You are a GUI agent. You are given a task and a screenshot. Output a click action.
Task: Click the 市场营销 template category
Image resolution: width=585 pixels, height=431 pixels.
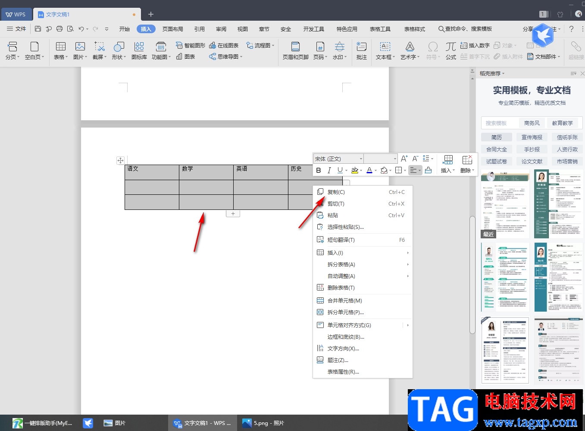pyautogui.click(x=567, y=161)
